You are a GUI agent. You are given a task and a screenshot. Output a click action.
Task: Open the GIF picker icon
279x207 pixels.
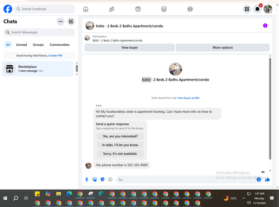110,180
